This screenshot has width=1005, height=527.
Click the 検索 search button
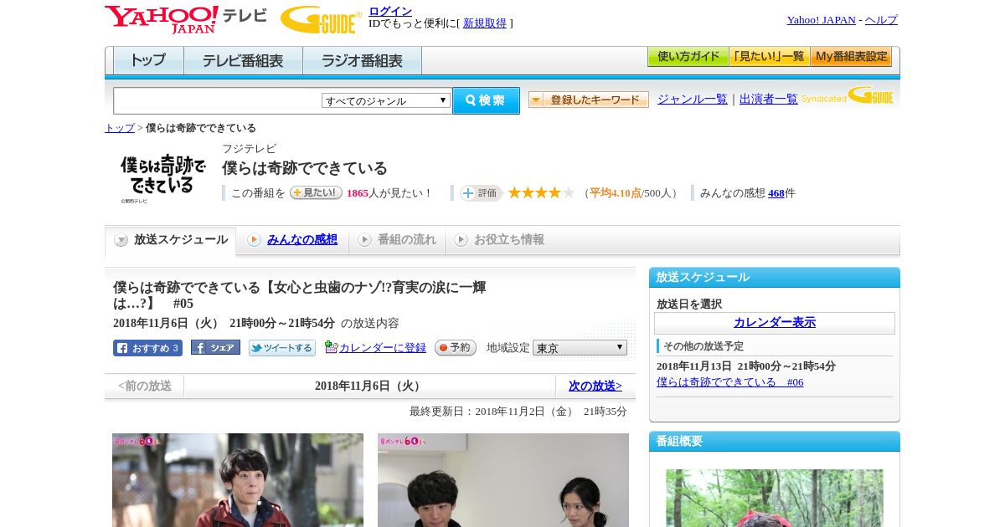pyautogui.click(x=486, y=100)
